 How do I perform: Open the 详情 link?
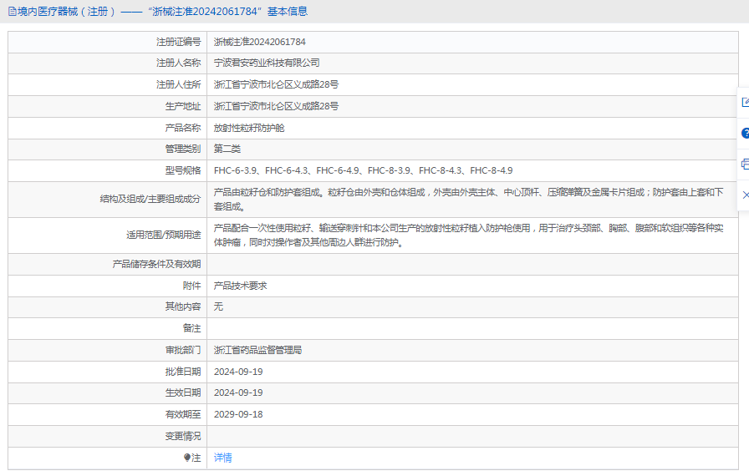point(222,458)
